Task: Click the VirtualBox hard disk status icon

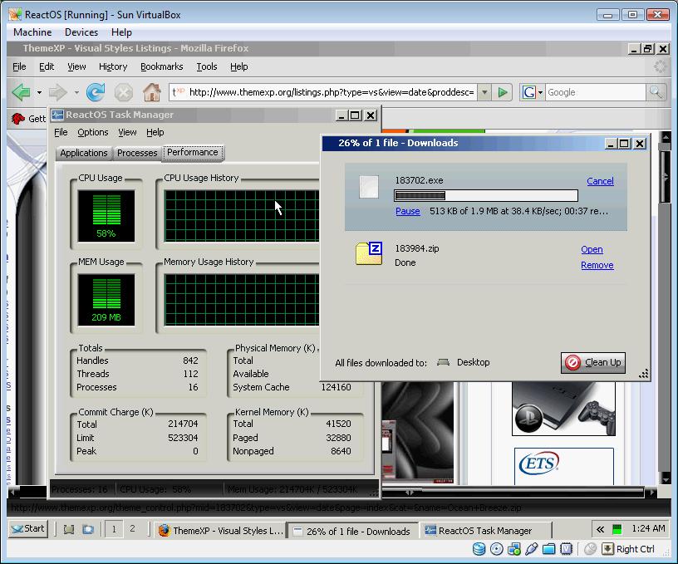Action: click(x=479, y=549)
